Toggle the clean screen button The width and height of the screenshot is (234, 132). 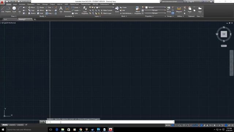point(229,125)
